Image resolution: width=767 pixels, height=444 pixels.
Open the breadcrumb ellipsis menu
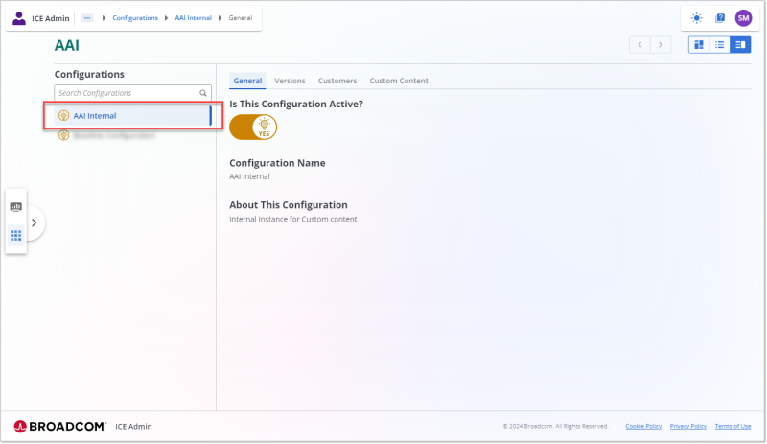(87, 18)
